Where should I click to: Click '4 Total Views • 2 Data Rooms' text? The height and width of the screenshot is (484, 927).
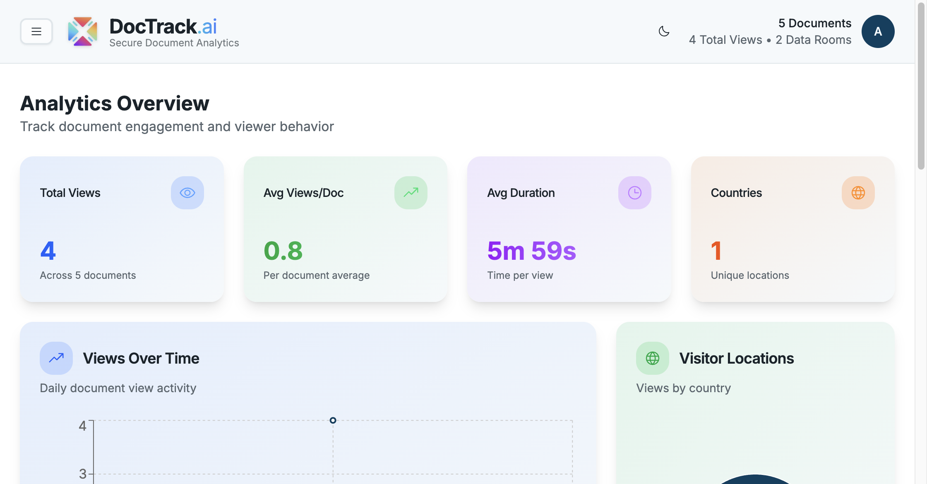pos(770,40)
